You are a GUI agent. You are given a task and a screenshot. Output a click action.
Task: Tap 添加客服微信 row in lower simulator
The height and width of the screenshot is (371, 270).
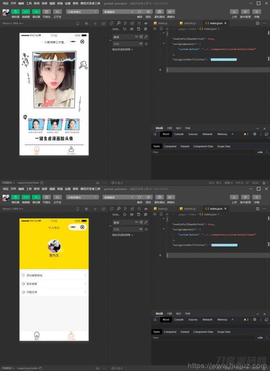tap(54, 275)
